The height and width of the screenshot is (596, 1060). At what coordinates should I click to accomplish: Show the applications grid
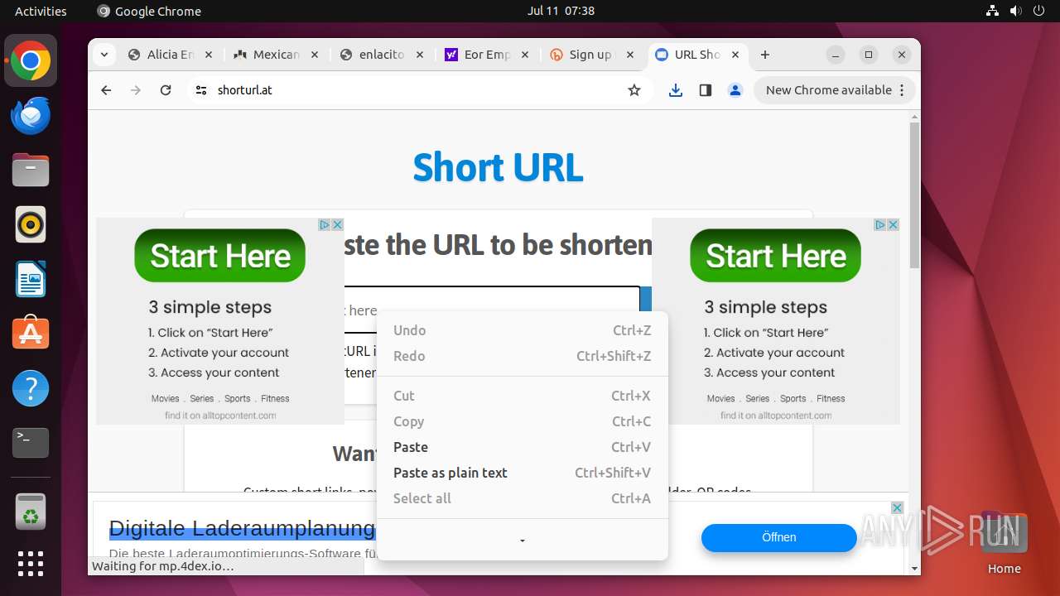pyautogui.click(x=31, y=564)
